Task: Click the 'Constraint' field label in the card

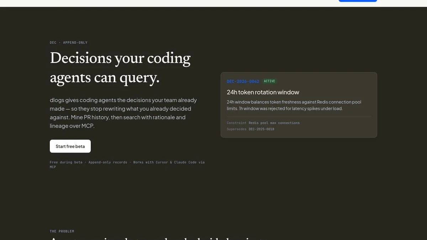Action: click(237, 123)
